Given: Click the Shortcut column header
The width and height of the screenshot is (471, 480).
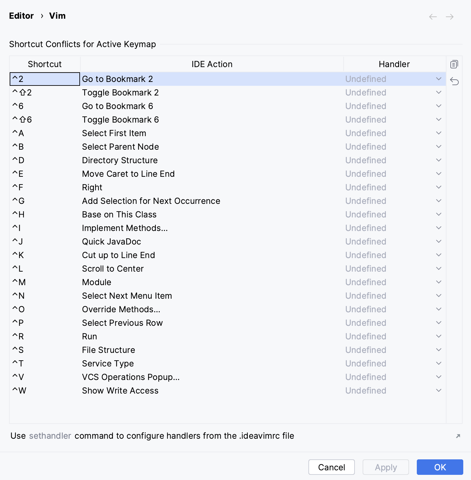Looking at the screenshot, I should coord(45,64).
